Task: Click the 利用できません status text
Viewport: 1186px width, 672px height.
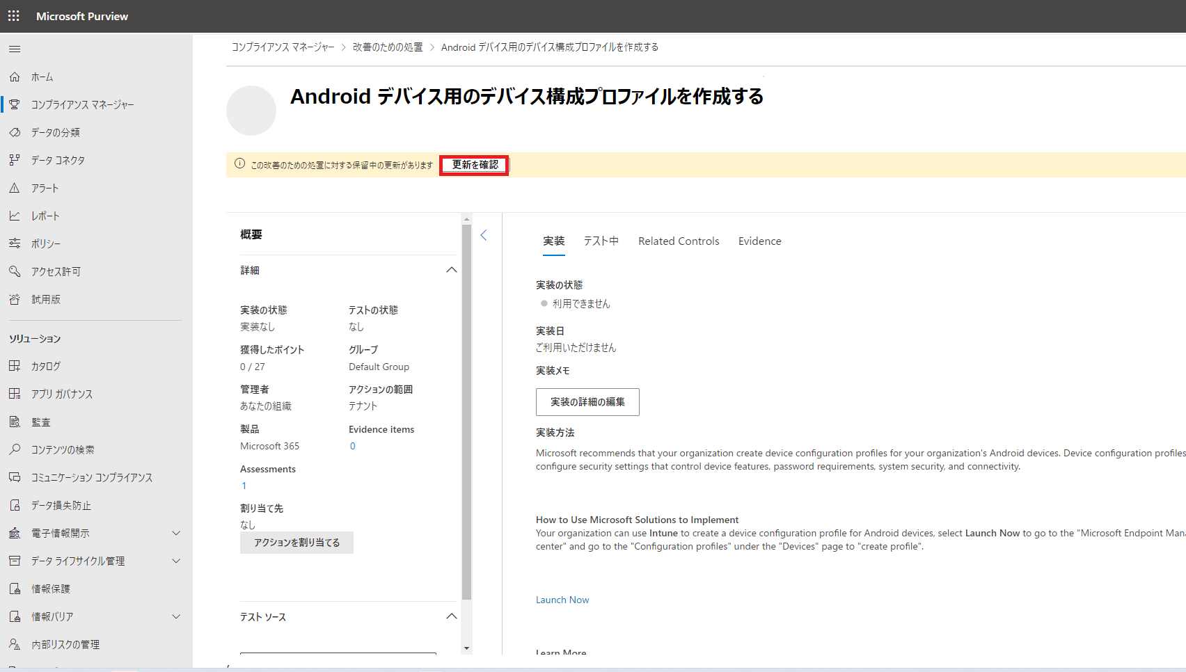Action: 581,304
